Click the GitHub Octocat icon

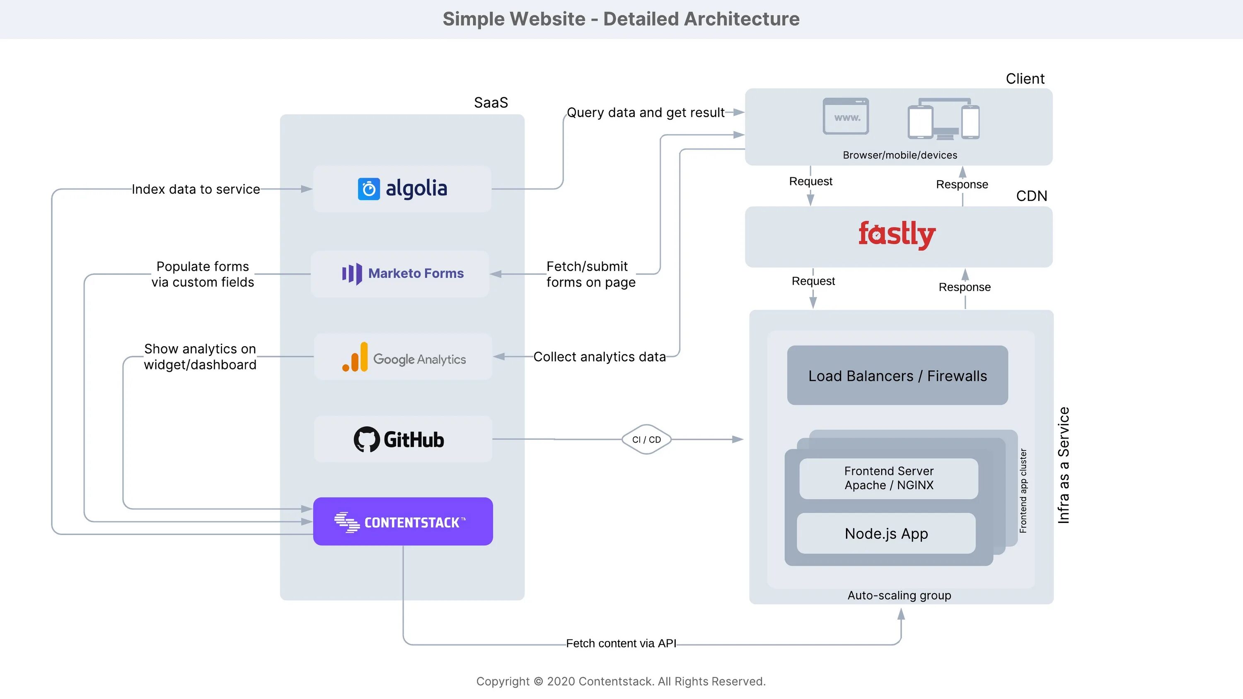(x=367, y=439)
